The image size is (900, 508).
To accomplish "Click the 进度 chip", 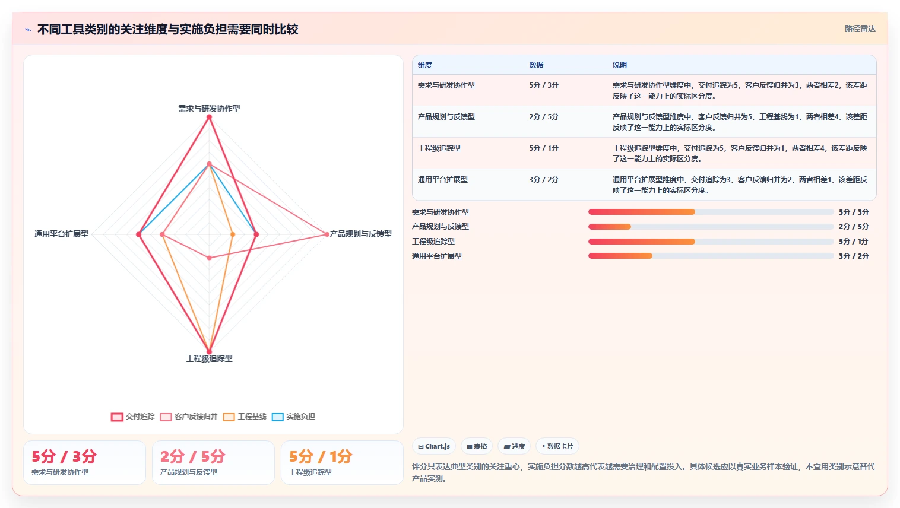I will [514, 446].
